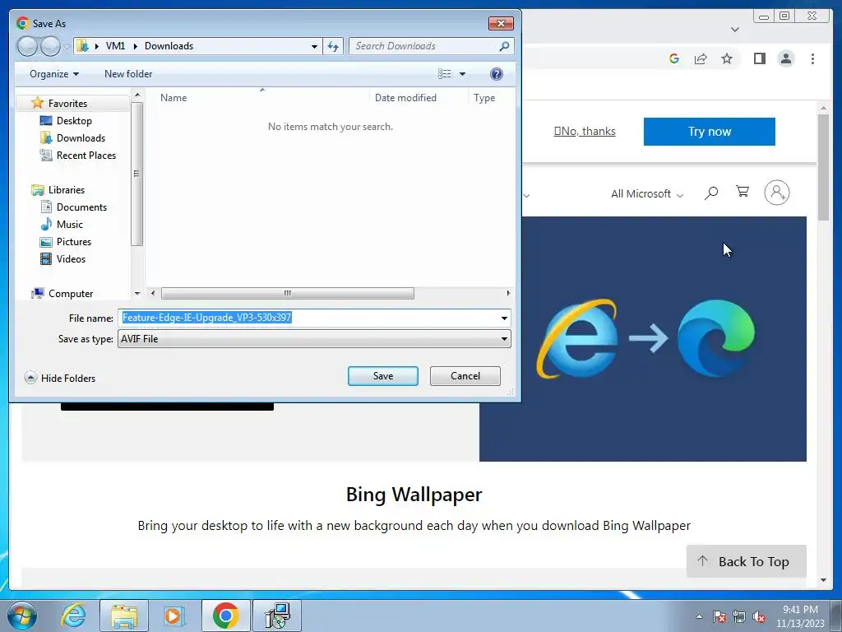Create a New folder
Image resolution: width=842 pixels, height=632 pixels.
[x=128, y=73]
